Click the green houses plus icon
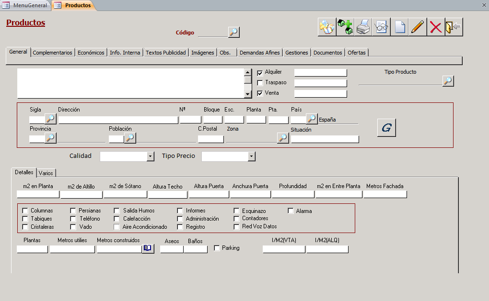 pyautogui.click(x=345, y=27)
